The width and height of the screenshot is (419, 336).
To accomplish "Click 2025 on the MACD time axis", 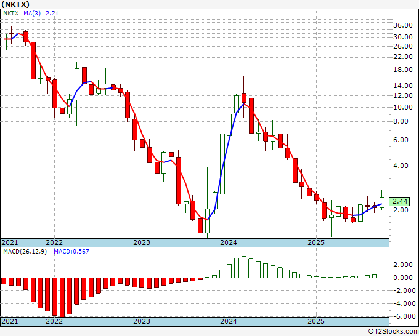I will click(x=316, y=321).
